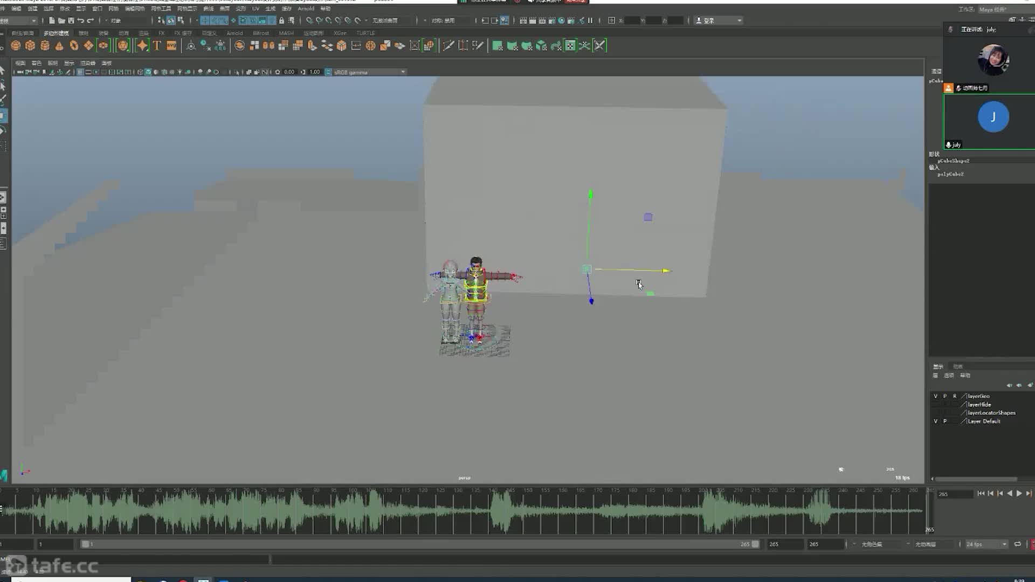The height and width of the screenshot is (582, 1035).
Task: Click the New scene icon
Action: coord(52,20)
